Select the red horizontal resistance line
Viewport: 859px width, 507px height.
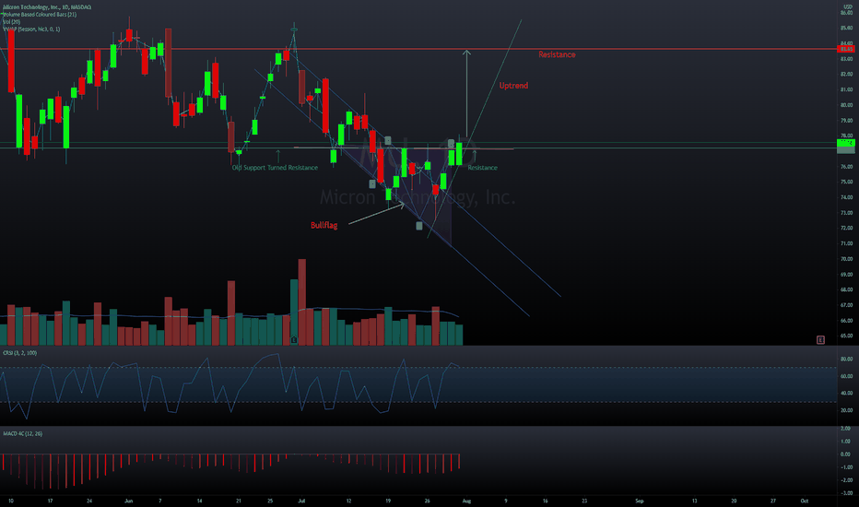pyautogui.click(x=418, y=49)
